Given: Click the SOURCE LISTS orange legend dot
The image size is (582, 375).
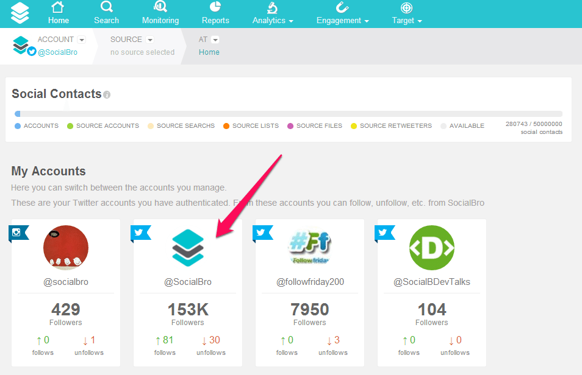Looking at the screenshot, I should 226,126.
